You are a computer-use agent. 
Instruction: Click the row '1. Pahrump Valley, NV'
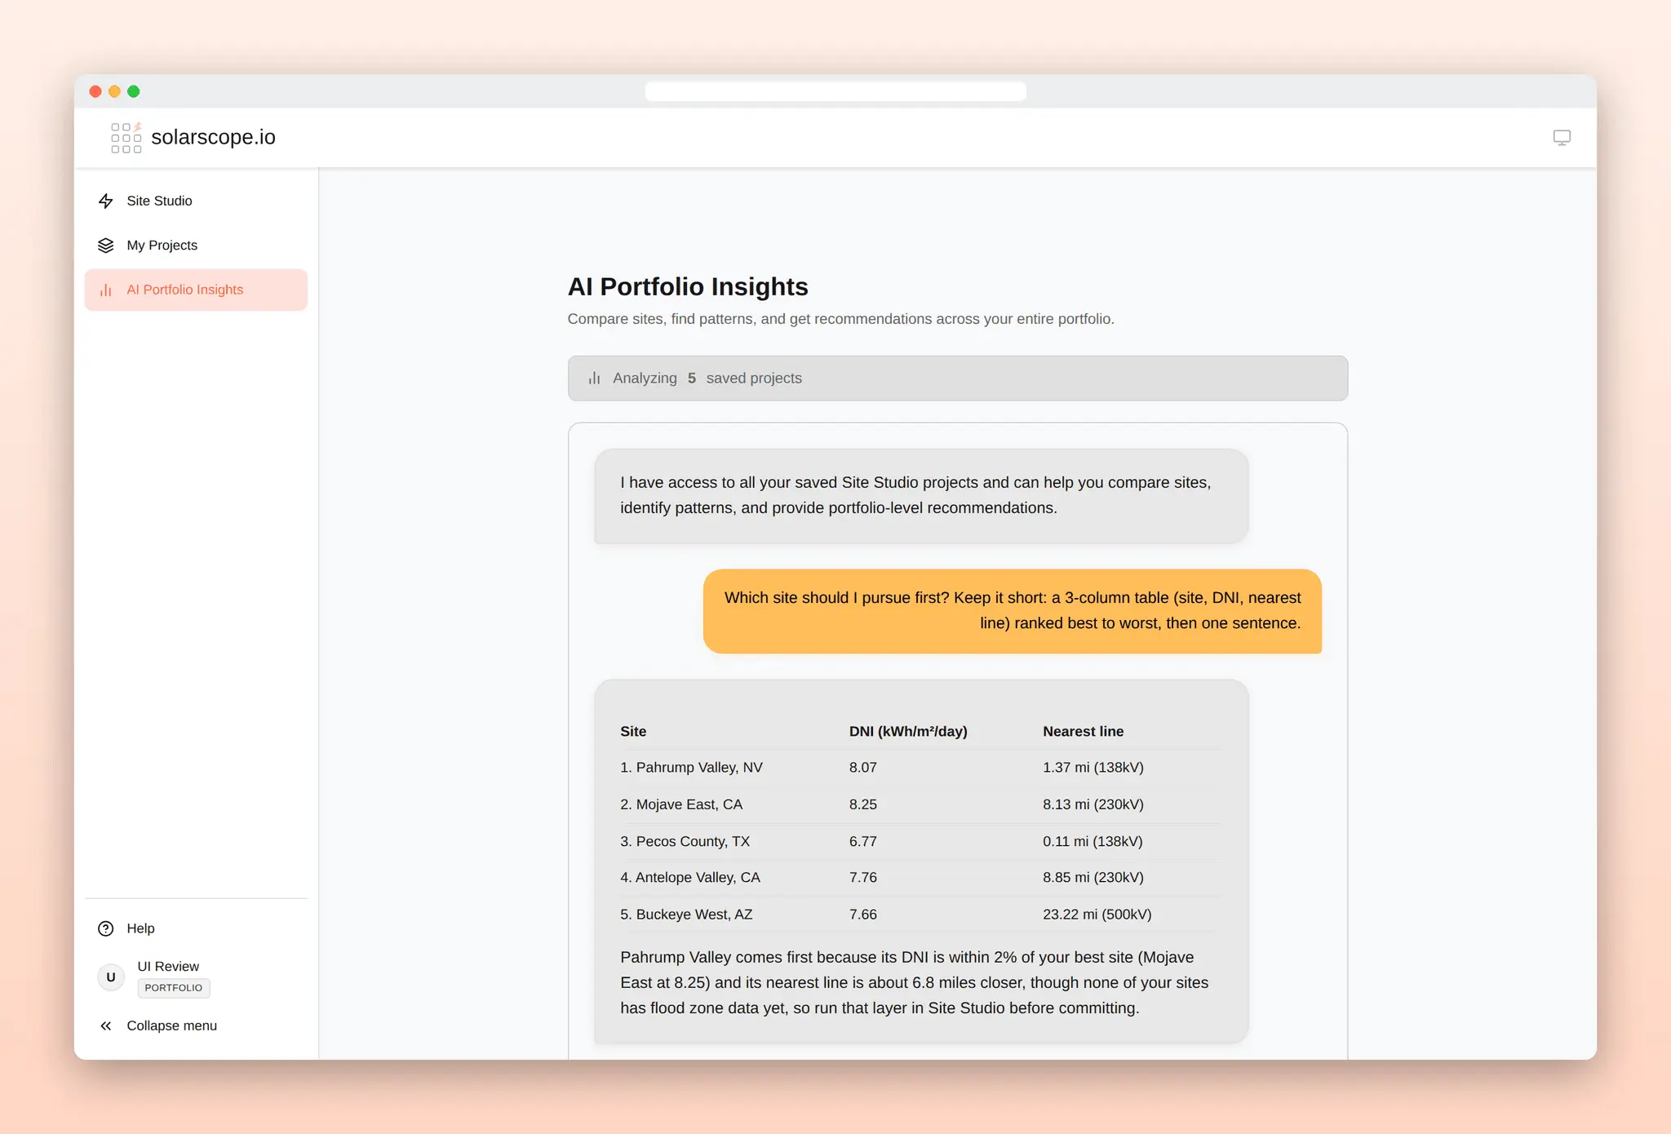[x=920, y=768]
